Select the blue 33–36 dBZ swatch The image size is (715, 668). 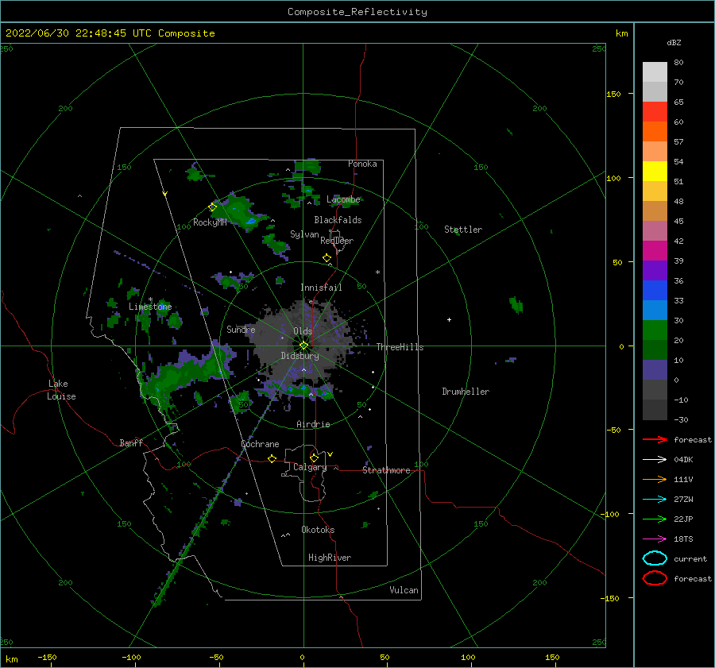655,291
